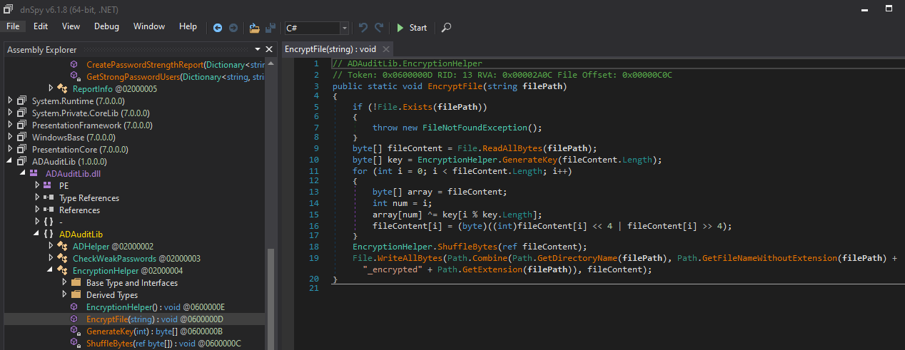Click the EncryptionHelper class icon

[x=62, y=270]
